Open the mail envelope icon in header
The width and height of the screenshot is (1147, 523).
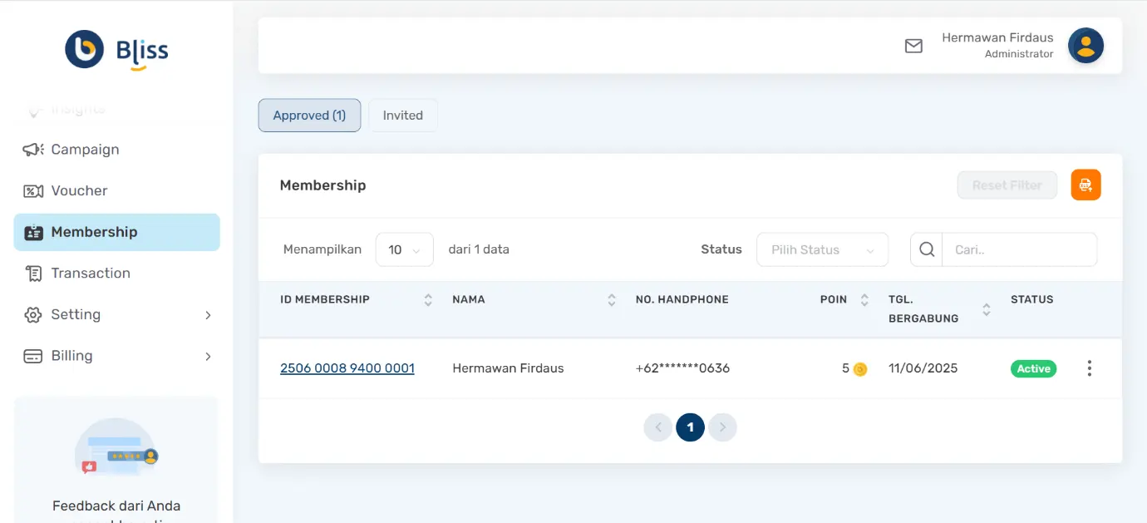click(913, 46)
